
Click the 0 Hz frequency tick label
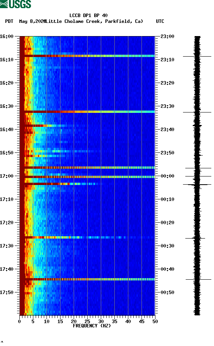19,322
